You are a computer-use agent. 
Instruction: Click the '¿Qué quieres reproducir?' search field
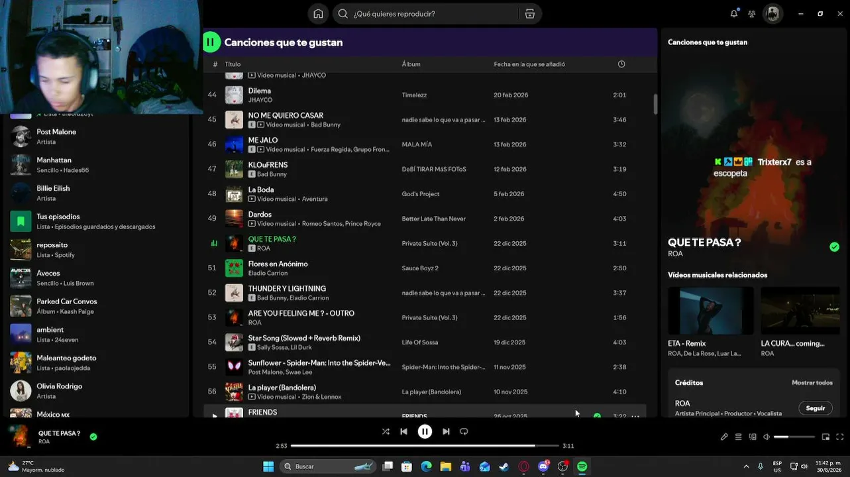click(427, 14)
